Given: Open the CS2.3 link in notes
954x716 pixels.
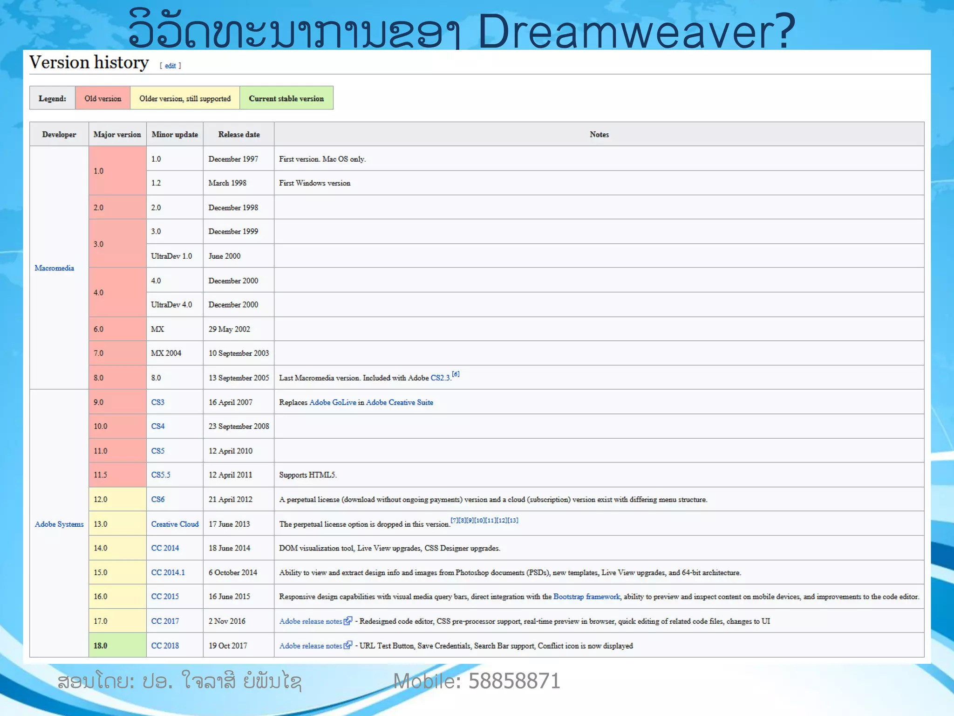Looking at the screenshot, I should click(440, 378).
